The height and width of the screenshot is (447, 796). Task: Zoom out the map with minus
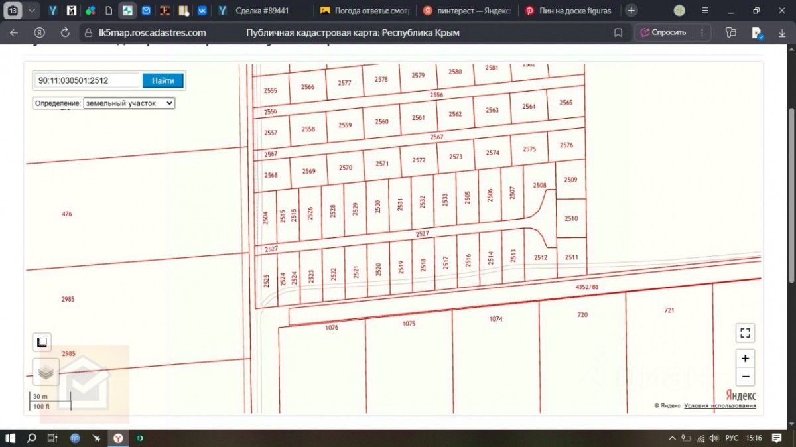746,377
